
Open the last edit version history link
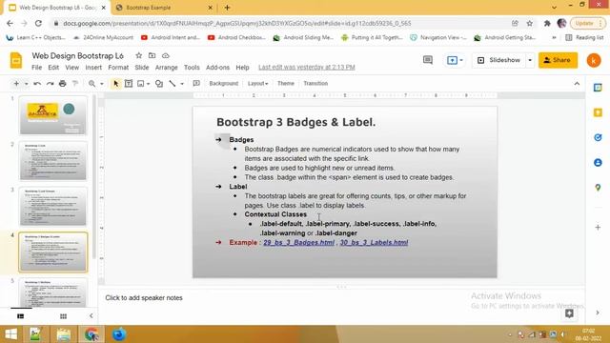(307, 68)
